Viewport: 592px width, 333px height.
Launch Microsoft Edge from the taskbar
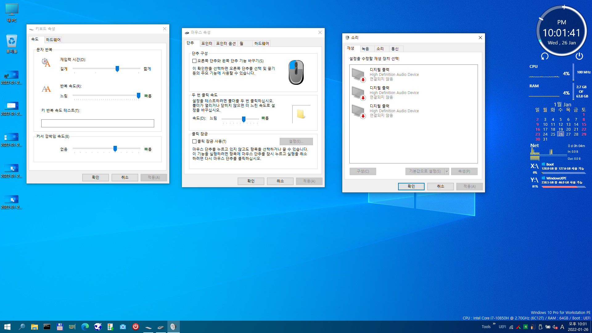(x=85, y=327)
